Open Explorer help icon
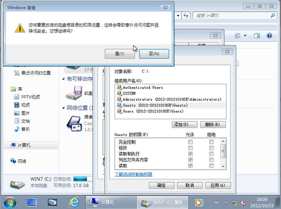 (269, 36)
